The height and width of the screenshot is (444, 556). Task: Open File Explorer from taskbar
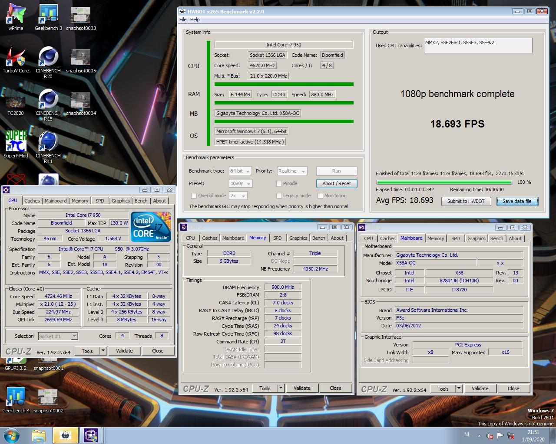point(39,435)
